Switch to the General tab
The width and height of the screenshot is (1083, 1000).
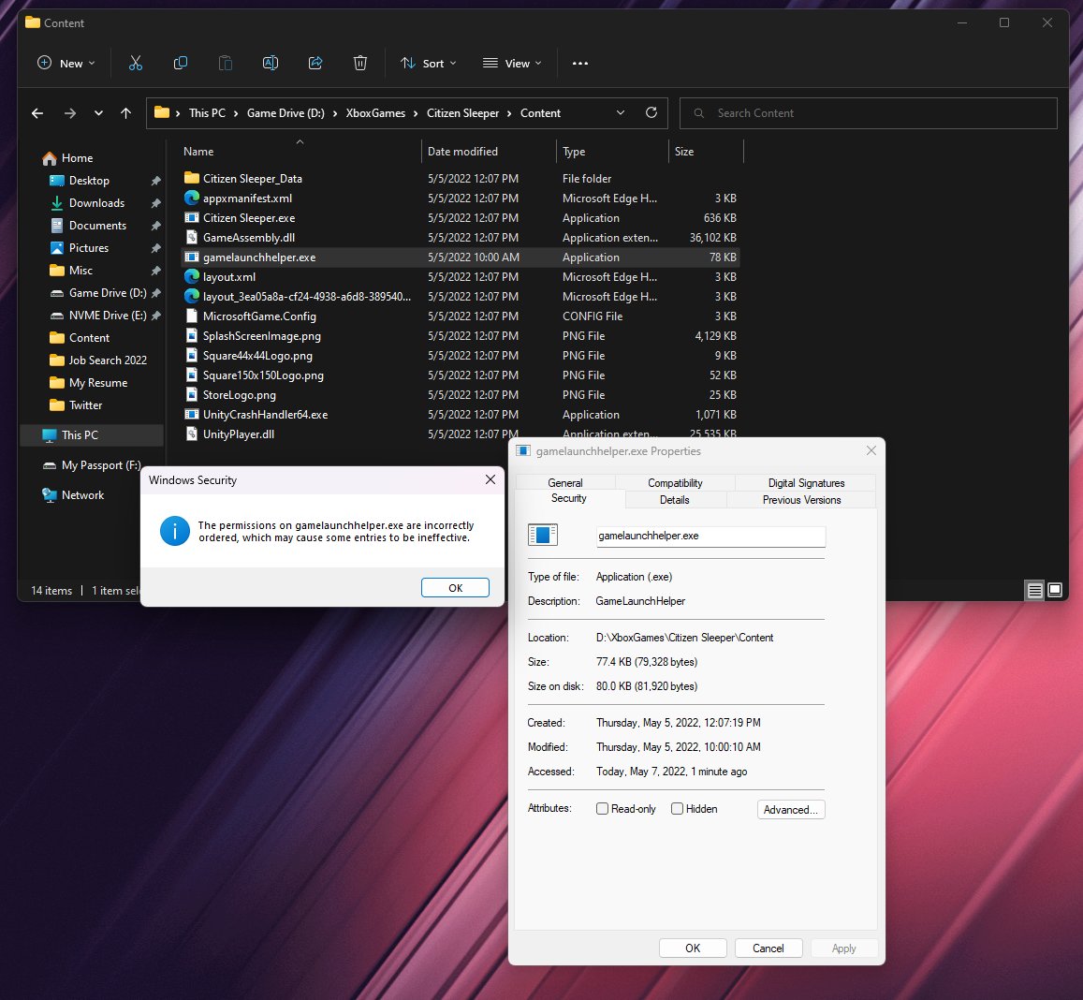tap(565, 483)
